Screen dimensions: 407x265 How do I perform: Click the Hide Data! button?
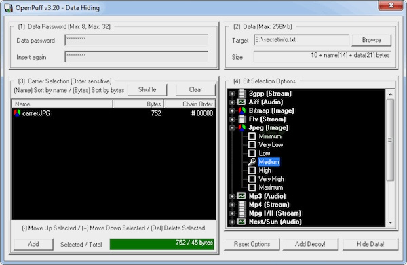[x=370, y=244]
